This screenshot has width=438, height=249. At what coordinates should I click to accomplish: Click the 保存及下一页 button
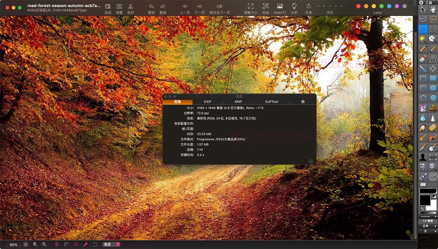pyautogui.click(x=219, y=7)
